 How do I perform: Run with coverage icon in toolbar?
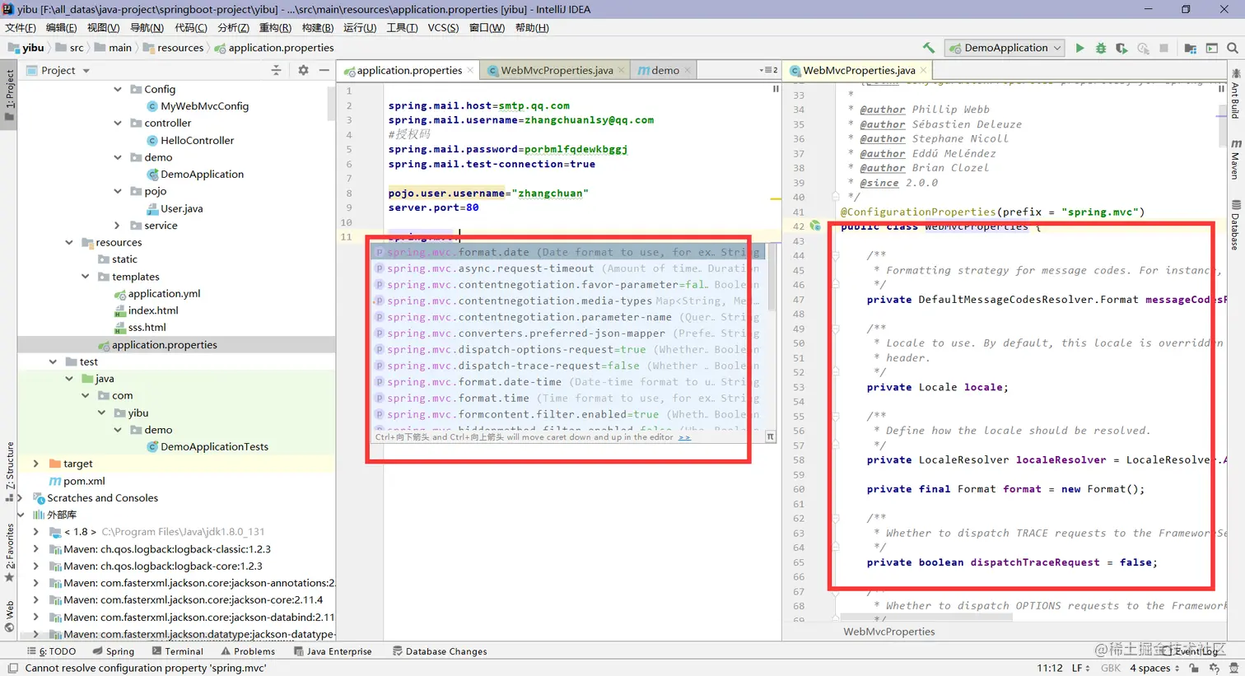point(1121,48)
